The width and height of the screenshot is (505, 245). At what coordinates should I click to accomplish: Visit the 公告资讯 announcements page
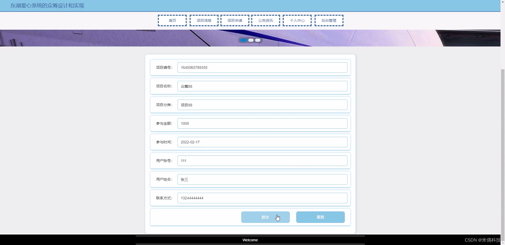click(x=266, y=20)
